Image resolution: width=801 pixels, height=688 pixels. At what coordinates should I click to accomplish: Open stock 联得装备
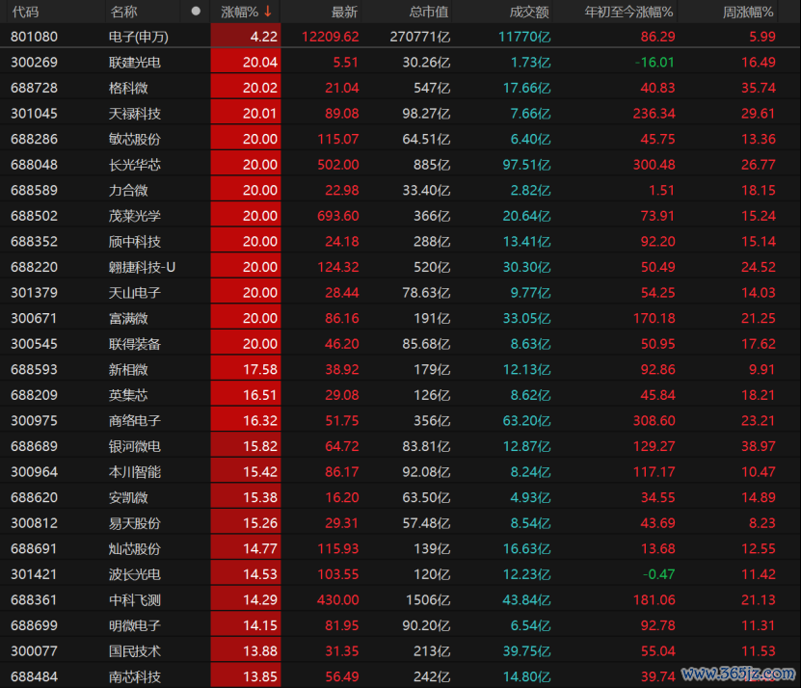135,344
